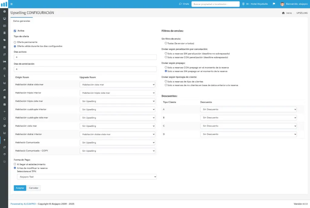The height and width of the screenshot is (208, 310).
Task: Switch to the Datos generales tab
Action: click(x=22, y=21)
